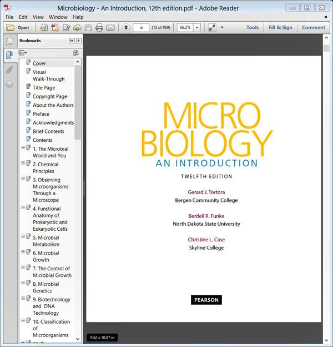
Task: Select the About the Authors bookmark
Action: pos(53,105)
